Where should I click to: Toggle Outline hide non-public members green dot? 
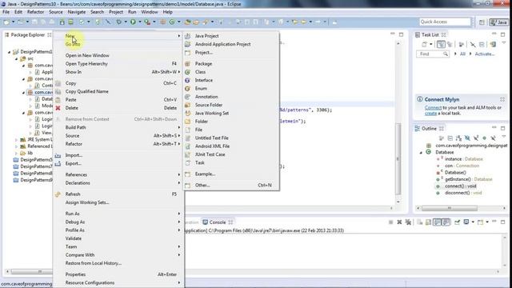coord(485,138)
